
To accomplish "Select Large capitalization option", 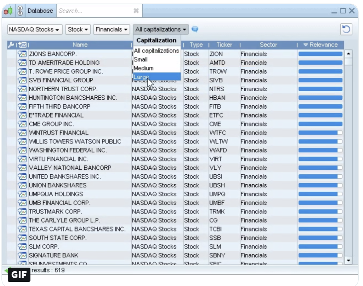I will pyautogui.click(x=156, y=77).
